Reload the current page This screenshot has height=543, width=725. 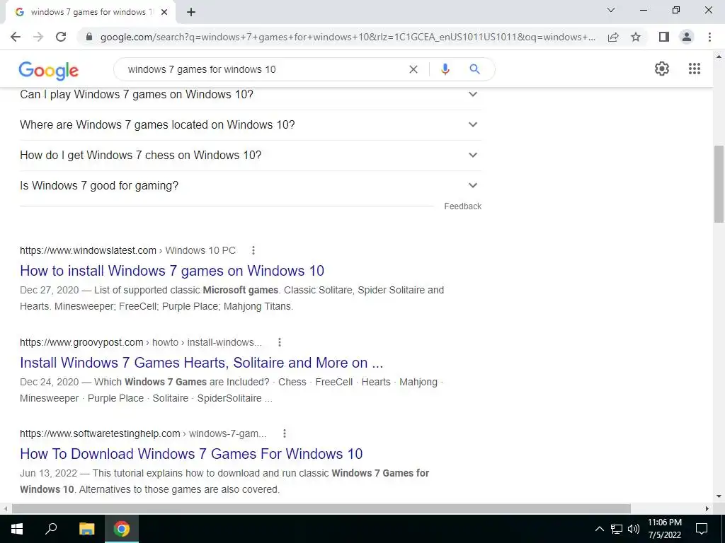pyautogui.click(x=61, y=37)
